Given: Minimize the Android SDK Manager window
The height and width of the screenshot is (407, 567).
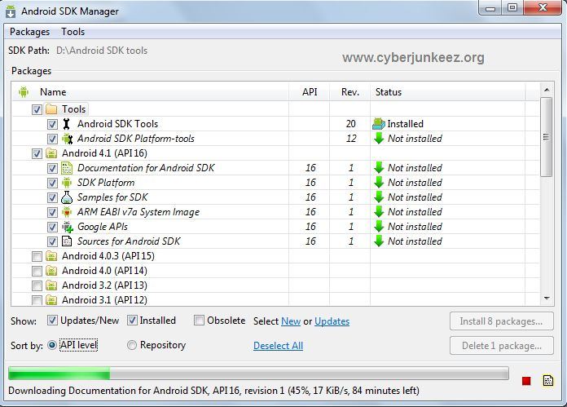Looking at the screenshot, I should (x=490, y=8).
